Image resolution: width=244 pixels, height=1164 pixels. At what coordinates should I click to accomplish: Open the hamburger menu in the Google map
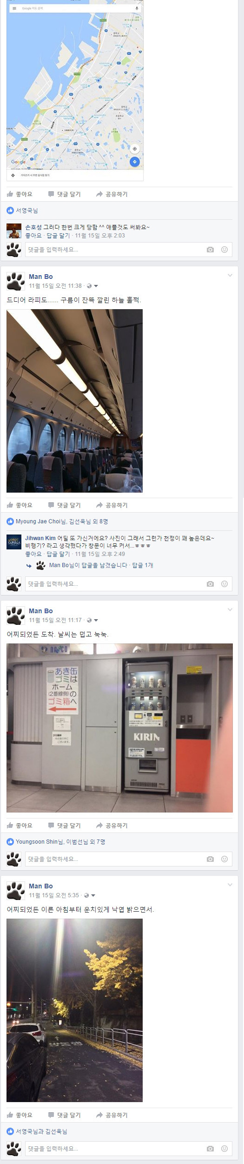pyautogui.click(x=14, y=8)
